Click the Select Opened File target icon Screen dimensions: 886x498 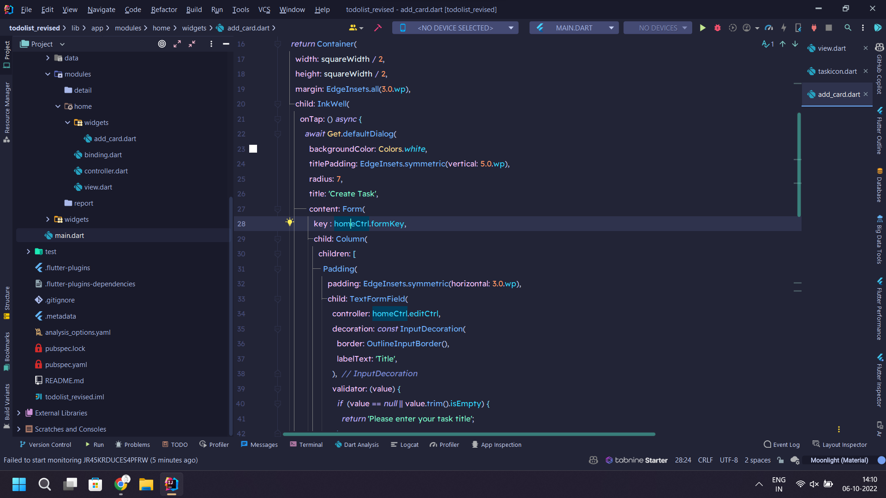(x=162, y=44)
